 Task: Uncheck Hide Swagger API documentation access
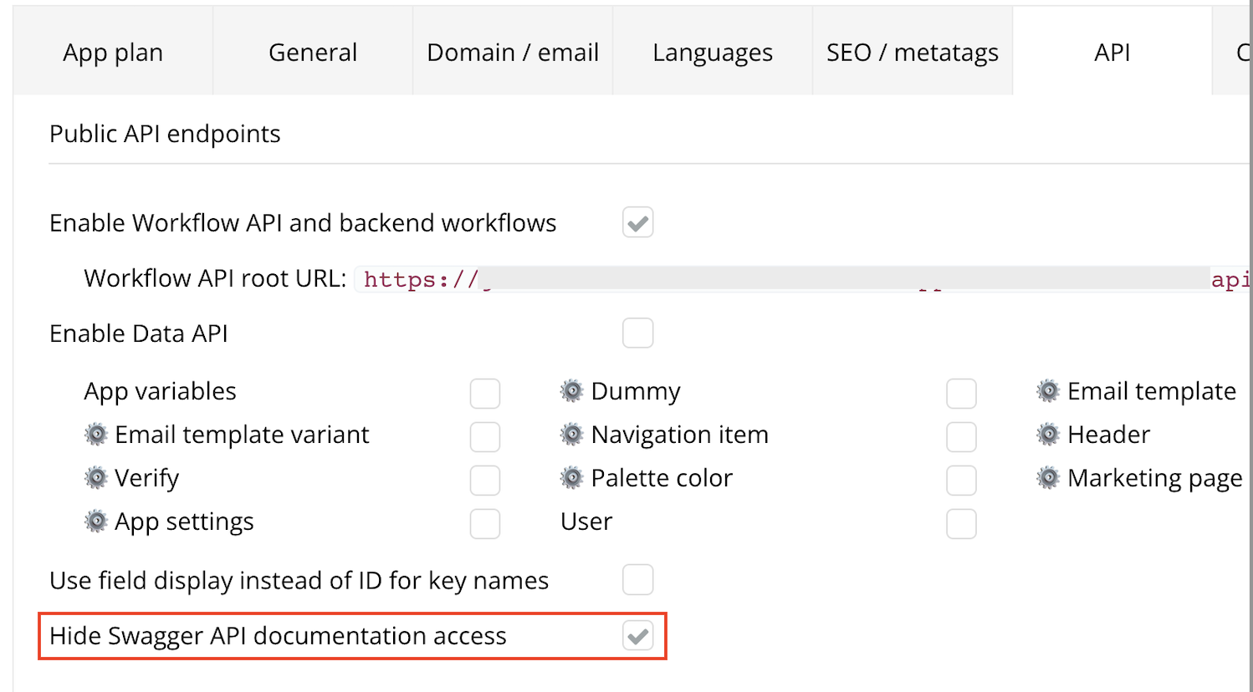pos(637,637)
